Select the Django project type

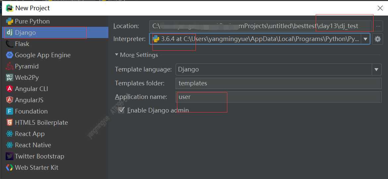(55, 33)
